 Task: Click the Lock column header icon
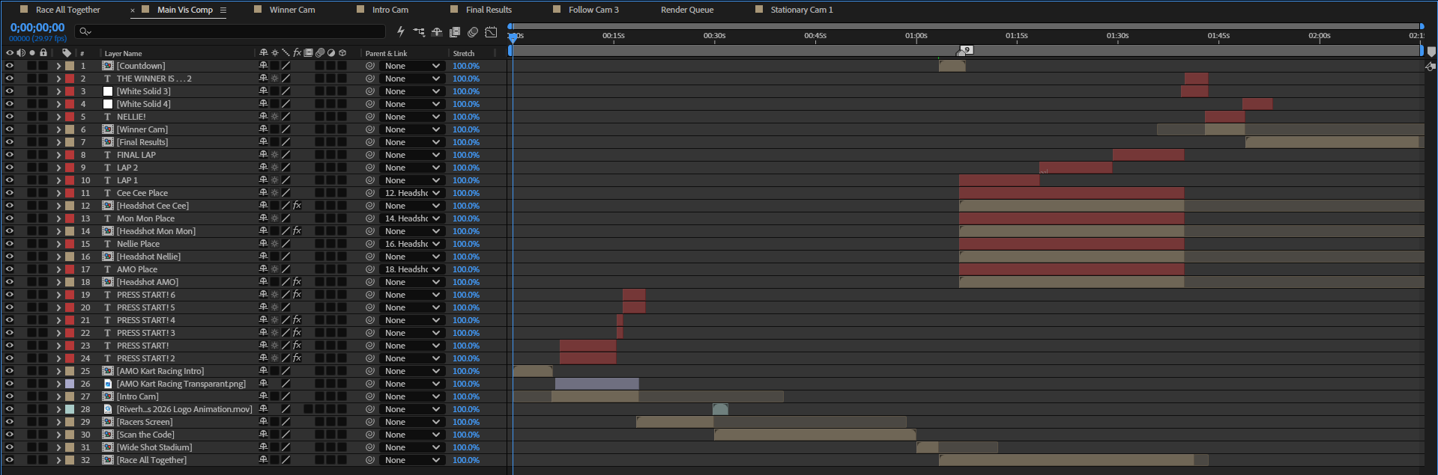click(43, 53)
